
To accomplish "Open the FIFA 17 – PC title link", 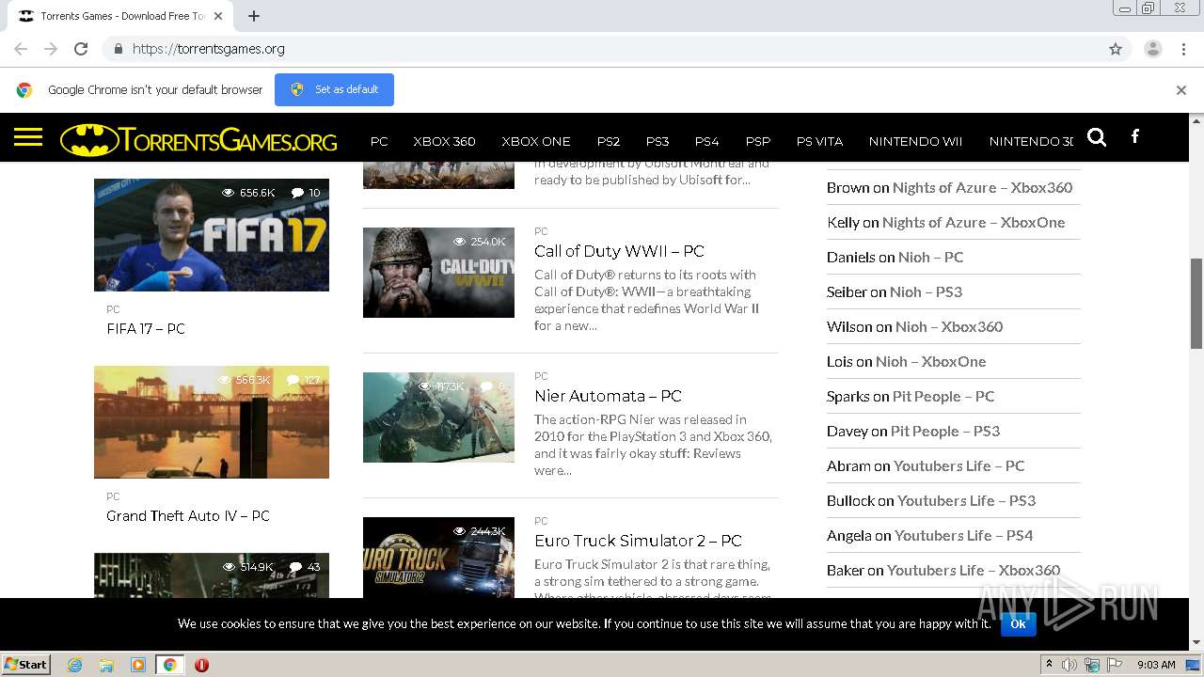I will click(x=146, y=328).
